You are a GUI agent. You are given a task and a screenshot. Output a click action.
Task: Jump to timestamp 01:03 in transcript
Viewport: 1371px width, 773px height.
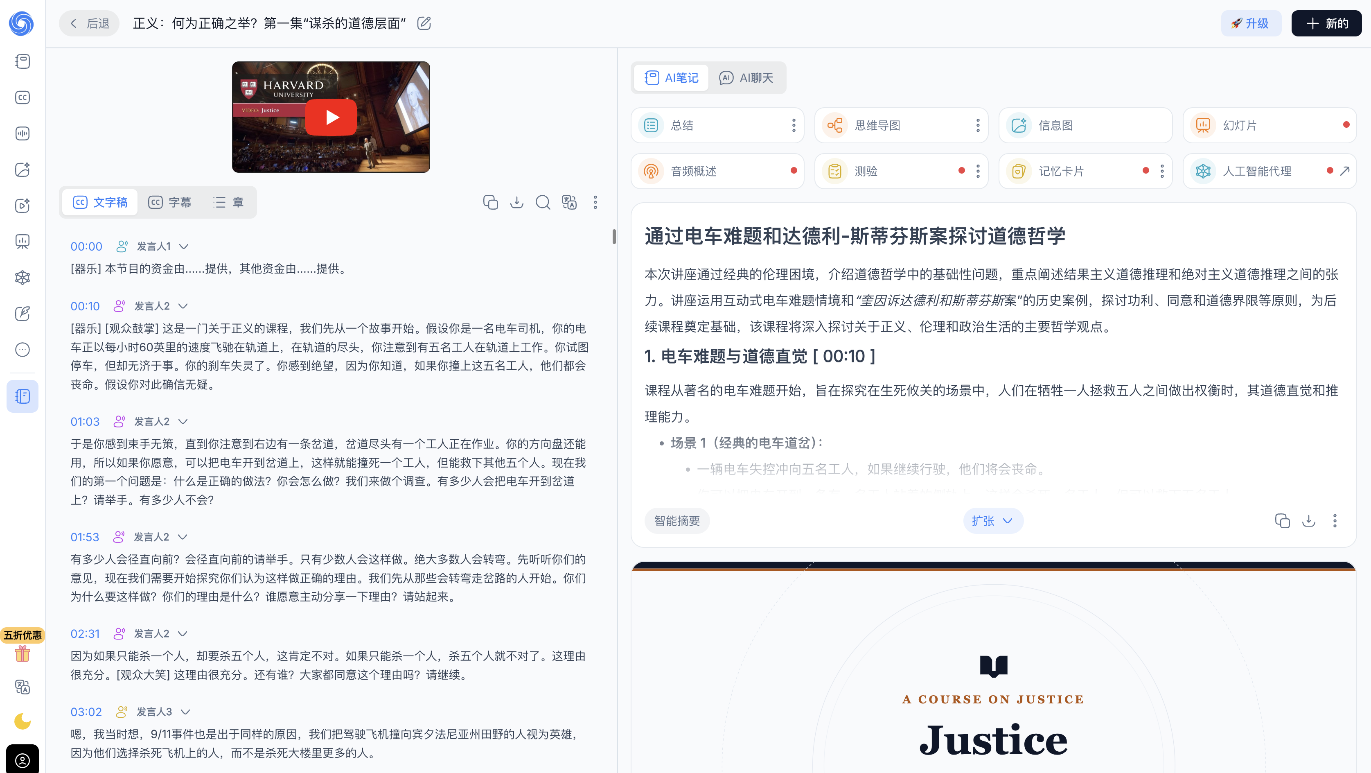pyautogui.click(x=85, y=422)
